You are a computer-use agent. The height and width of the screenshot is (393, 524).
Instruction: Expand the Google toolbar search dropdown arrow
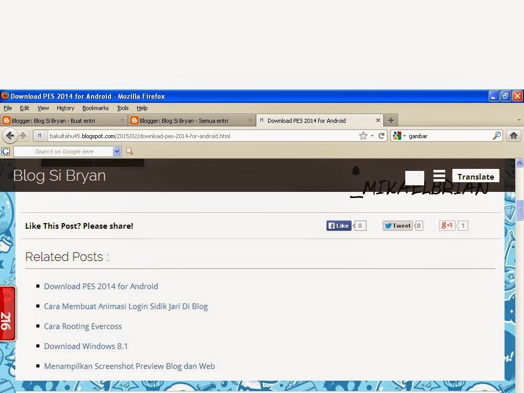[x=117, y=151]
